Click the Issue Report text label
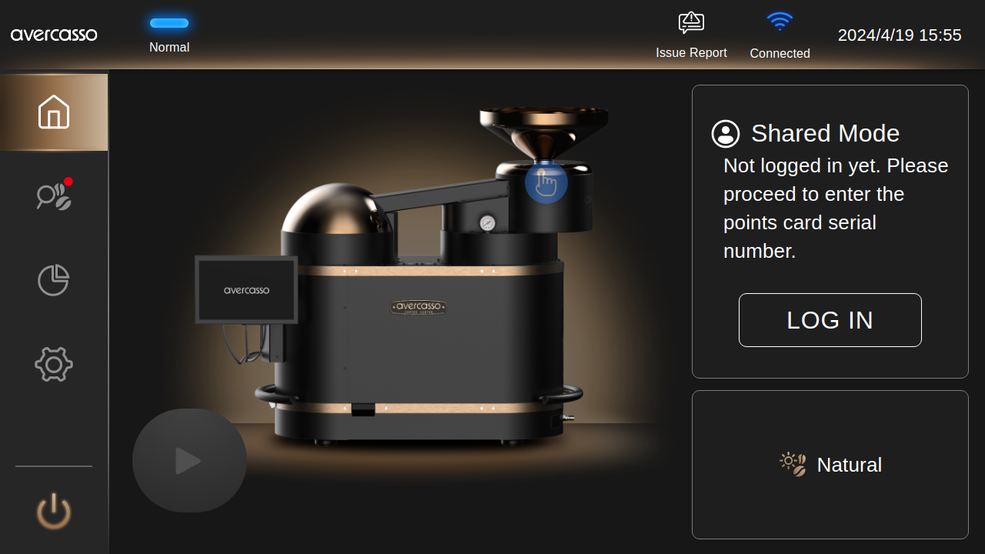985x554 pixels. tap(691, 52)
